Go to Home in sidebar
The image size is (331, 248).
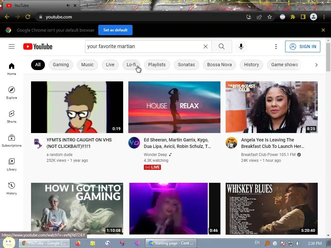(12, 69)
